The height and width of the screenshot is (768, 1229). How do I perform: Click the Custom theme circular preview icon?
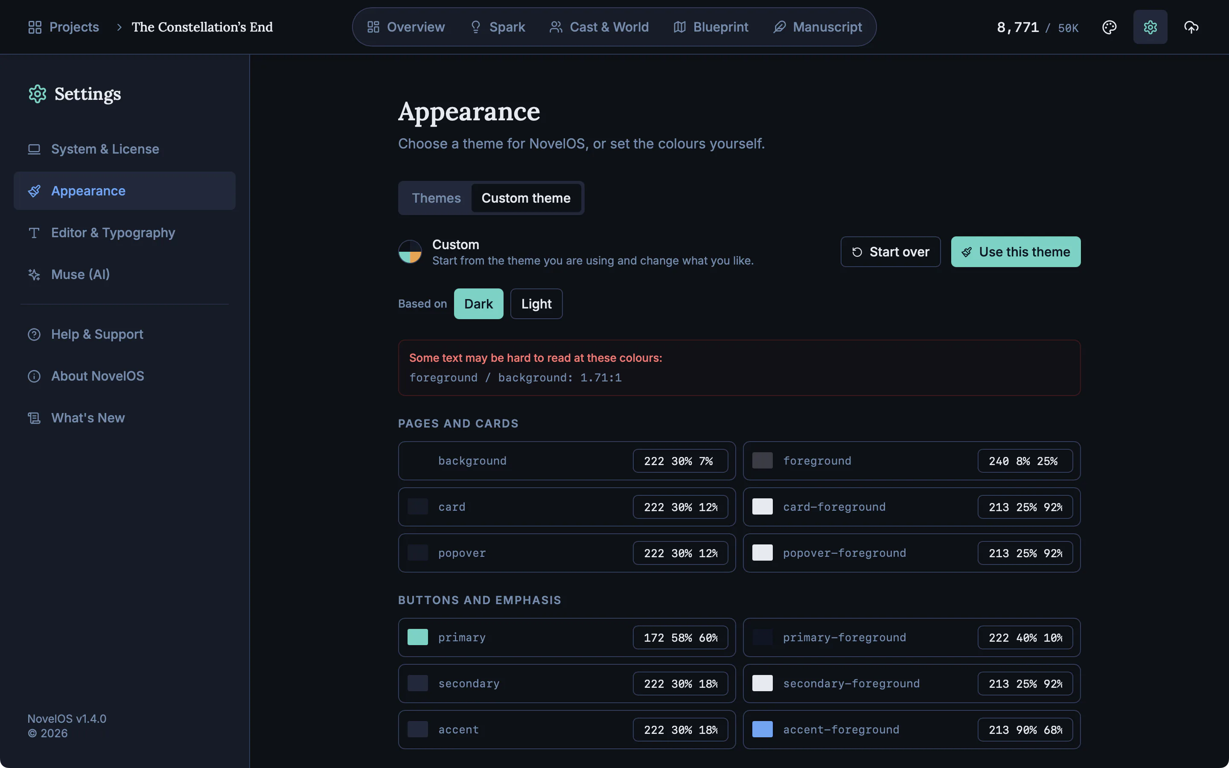(410, 252)
